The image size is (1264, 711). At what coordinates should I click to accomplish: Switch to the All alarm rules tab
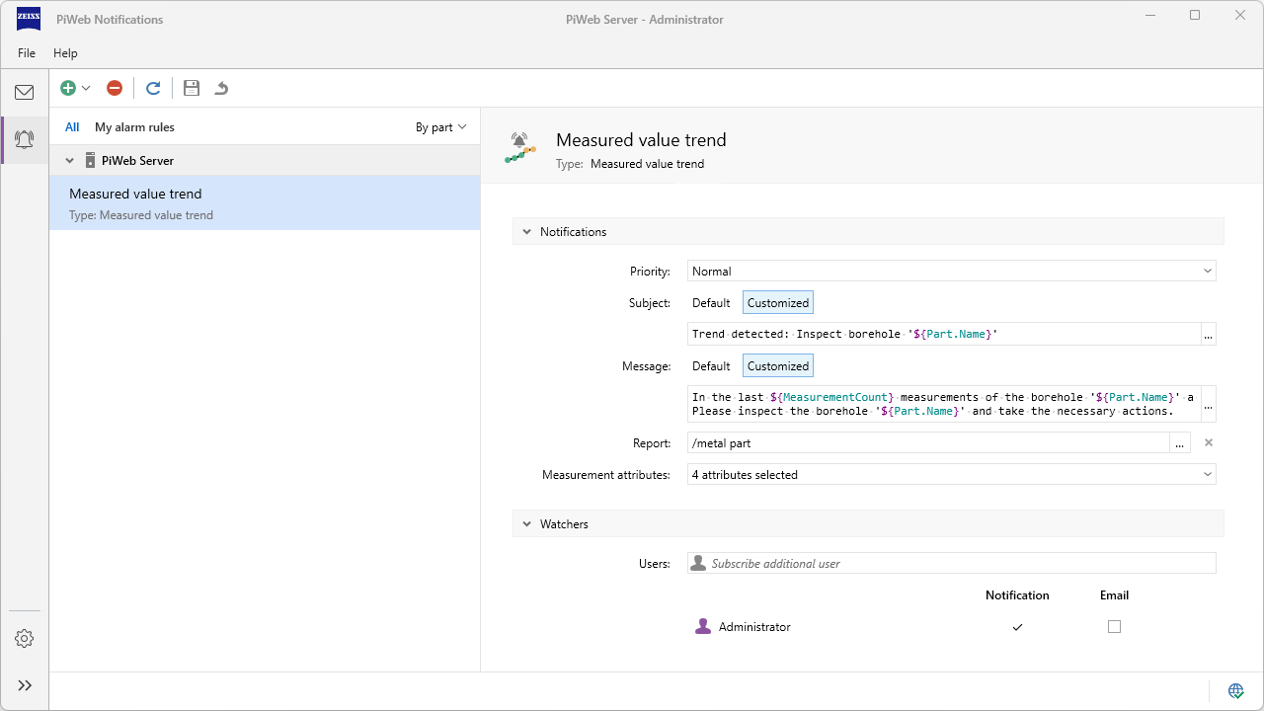pos(71,126)
